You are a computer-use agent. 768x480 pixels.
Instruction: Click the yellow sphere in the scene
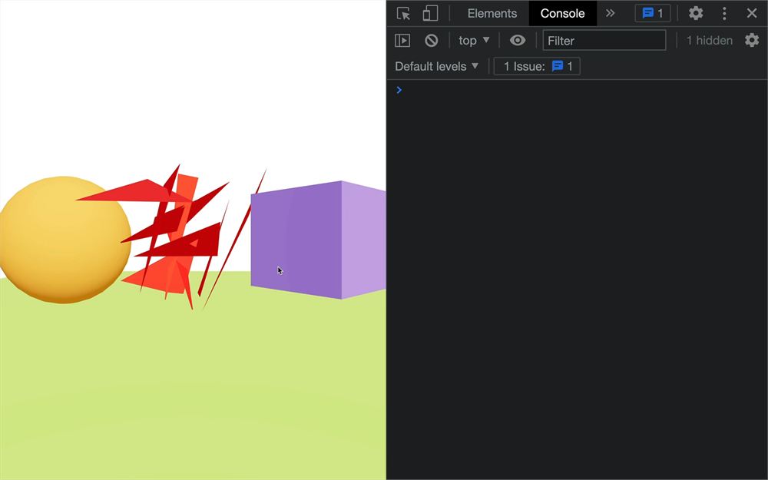pos(65,240)
